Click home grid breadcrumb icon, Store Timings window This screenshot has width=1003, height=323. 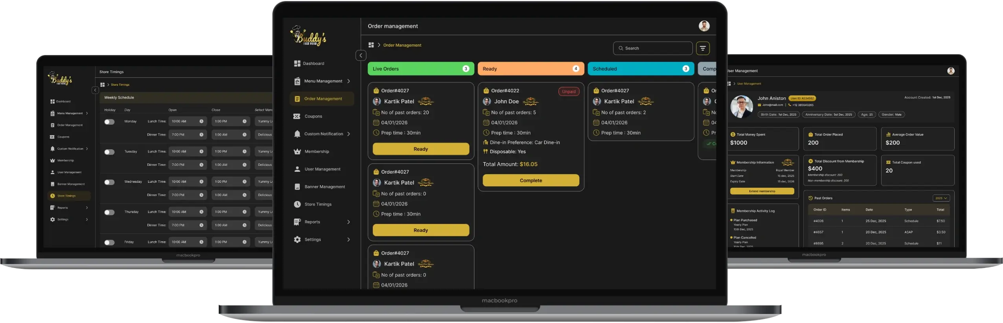point(102,85)
